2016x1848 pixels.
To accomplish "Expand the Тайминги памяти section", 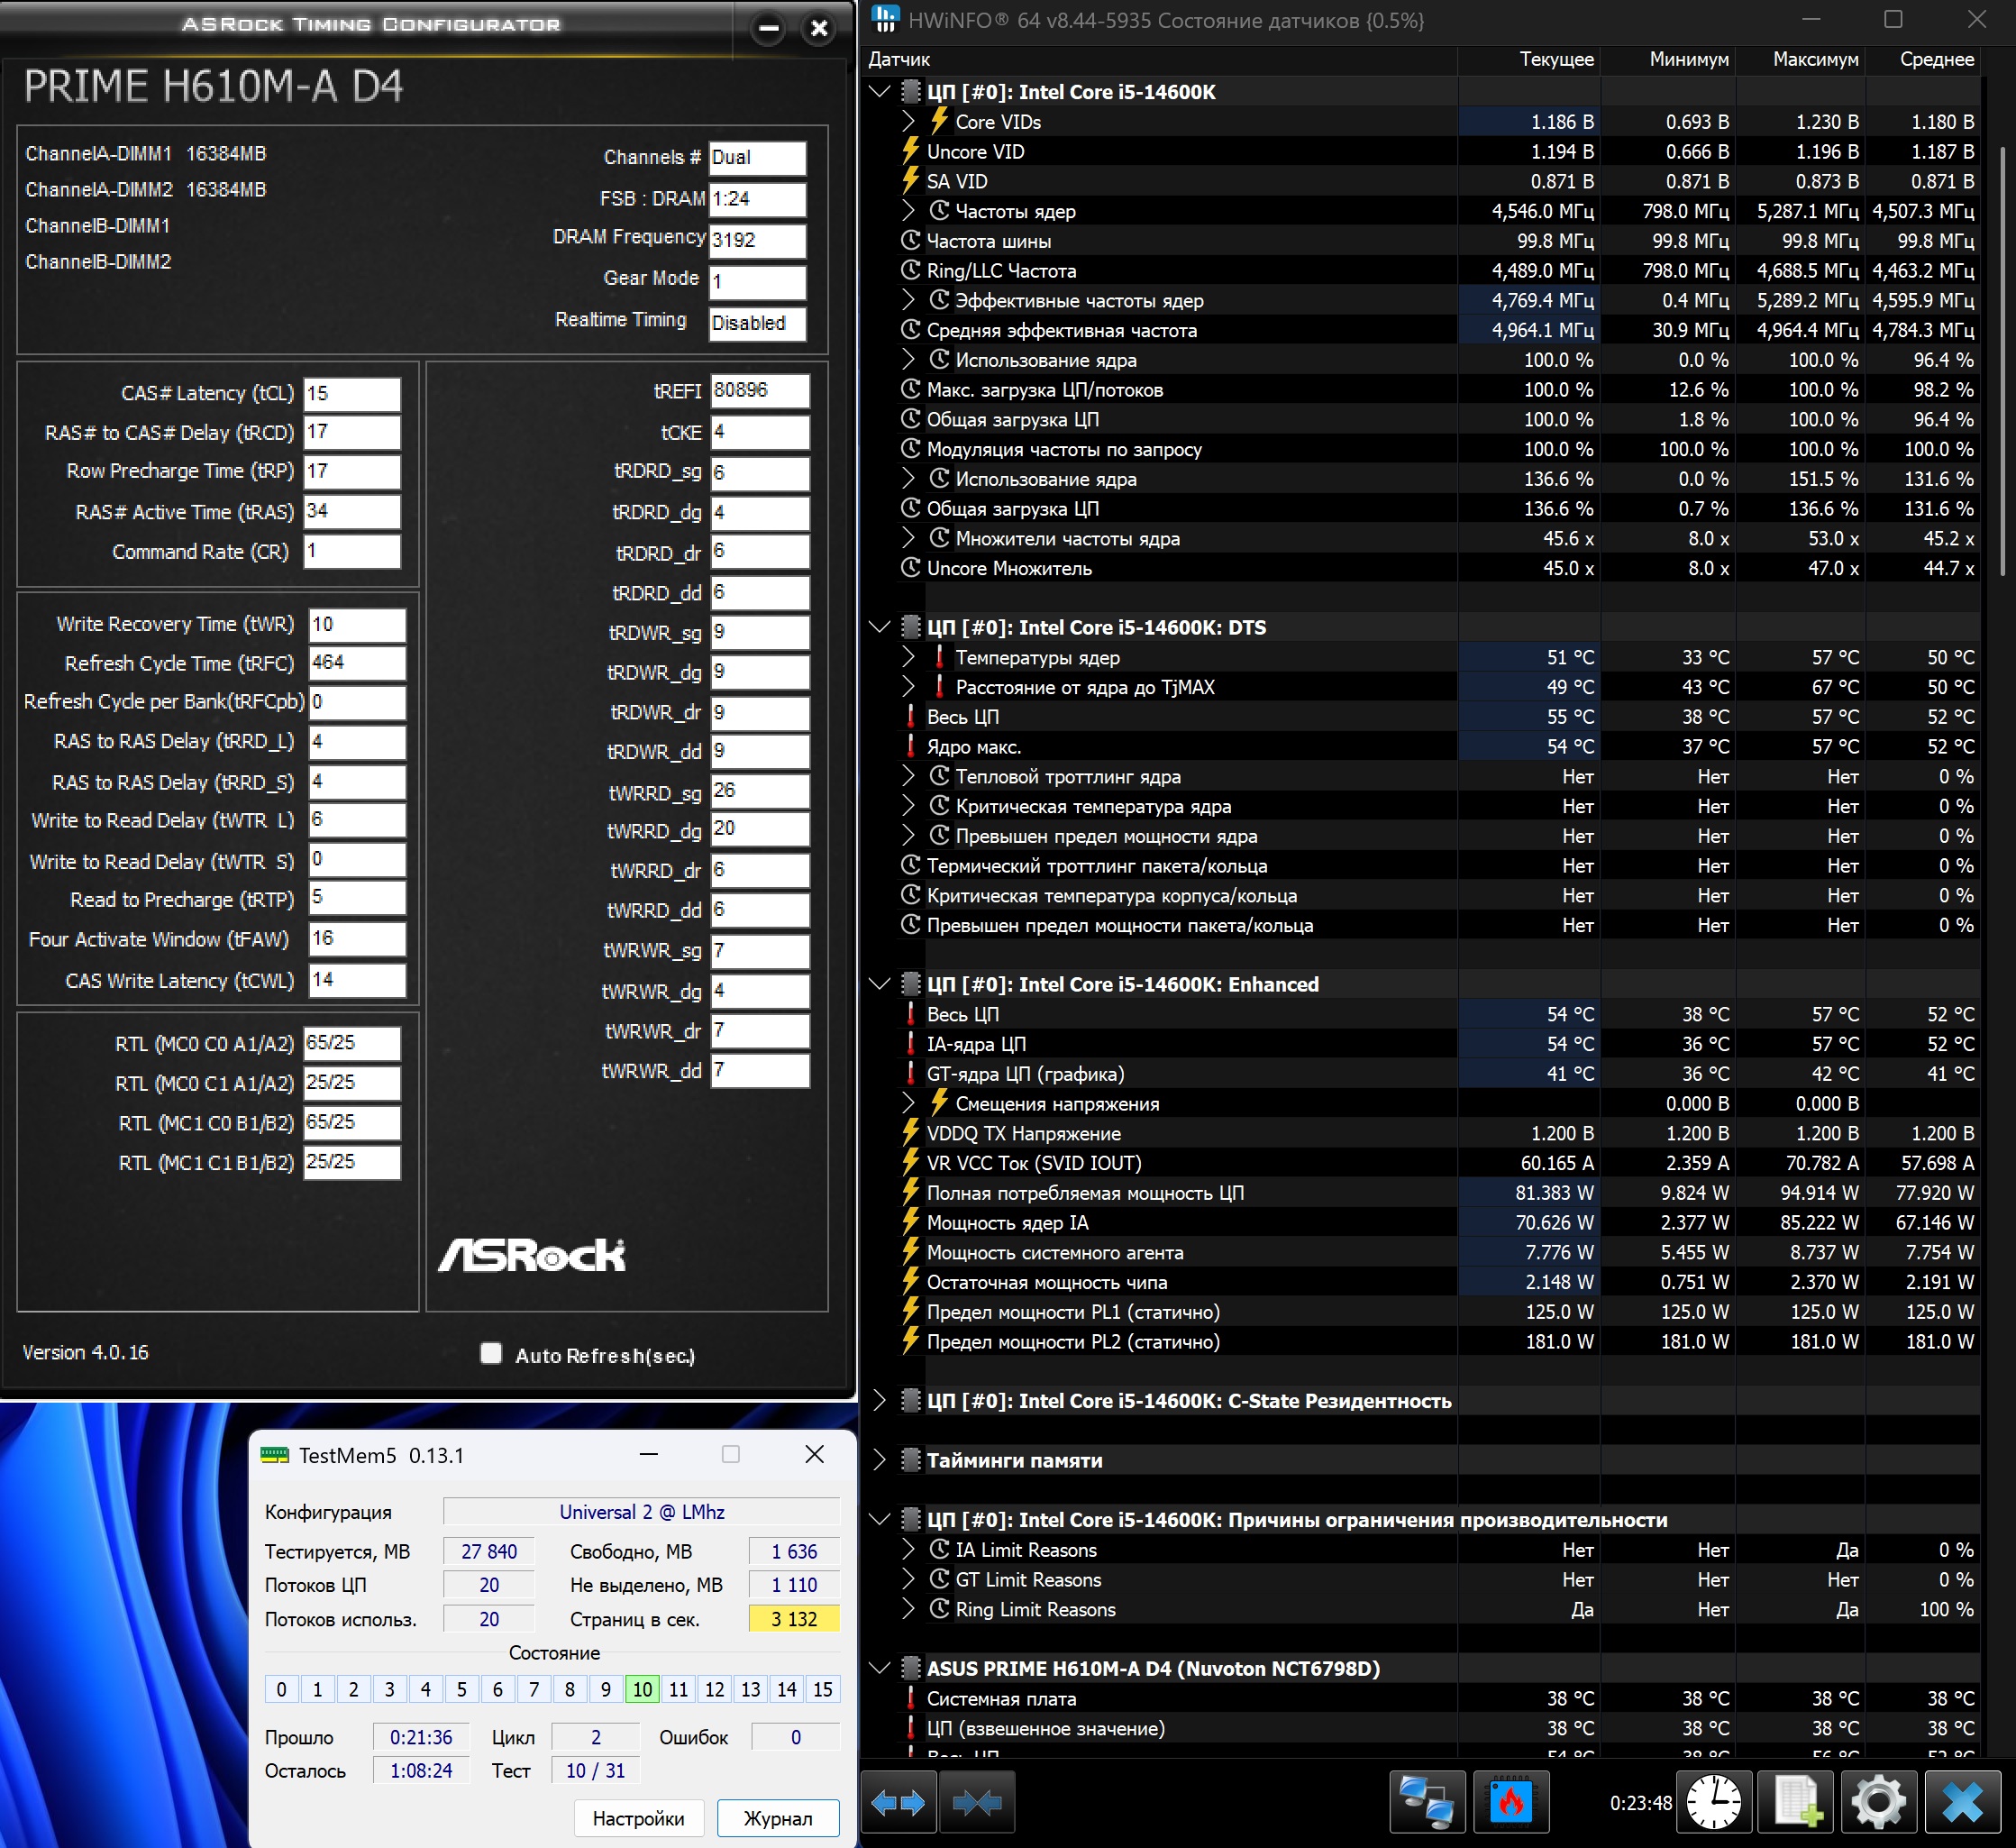I will pyautogui.click(x=879, y=1459).
